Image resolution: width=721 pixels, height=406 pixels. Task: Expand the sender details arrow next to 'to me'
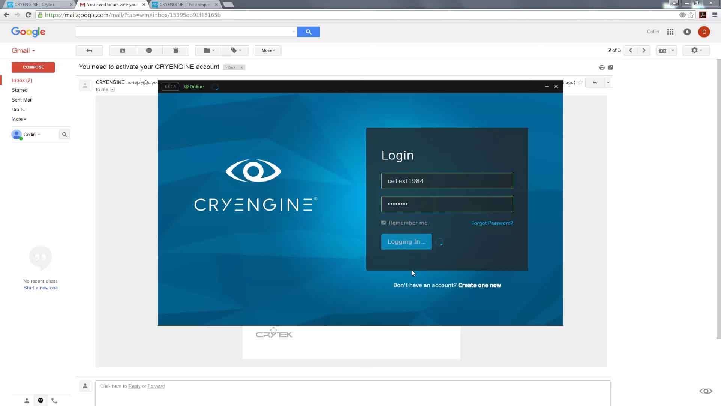point(112,89)
